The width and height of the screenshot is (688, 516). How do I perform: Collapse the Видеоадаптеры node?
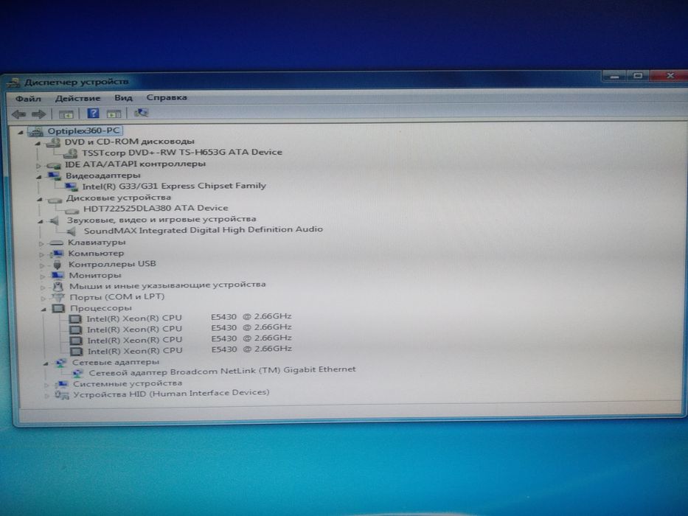(38, 177)
